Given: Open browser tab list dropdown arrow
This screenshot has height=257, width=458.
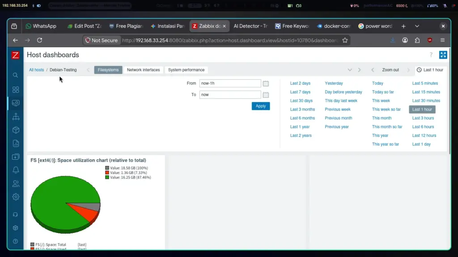Looking at the screenshot, I should (417, 26).
